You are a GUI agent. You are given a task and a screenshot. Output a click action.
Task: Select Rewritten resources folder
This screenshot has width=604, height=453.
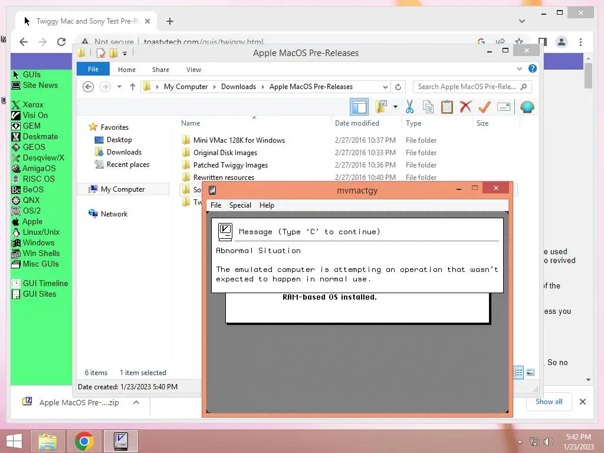pyautogui.click(x=224, y=177)
